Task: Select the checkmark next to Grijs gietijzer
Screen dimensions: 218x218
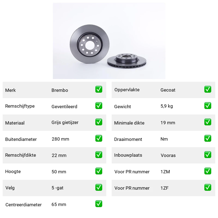Action: 99,122
